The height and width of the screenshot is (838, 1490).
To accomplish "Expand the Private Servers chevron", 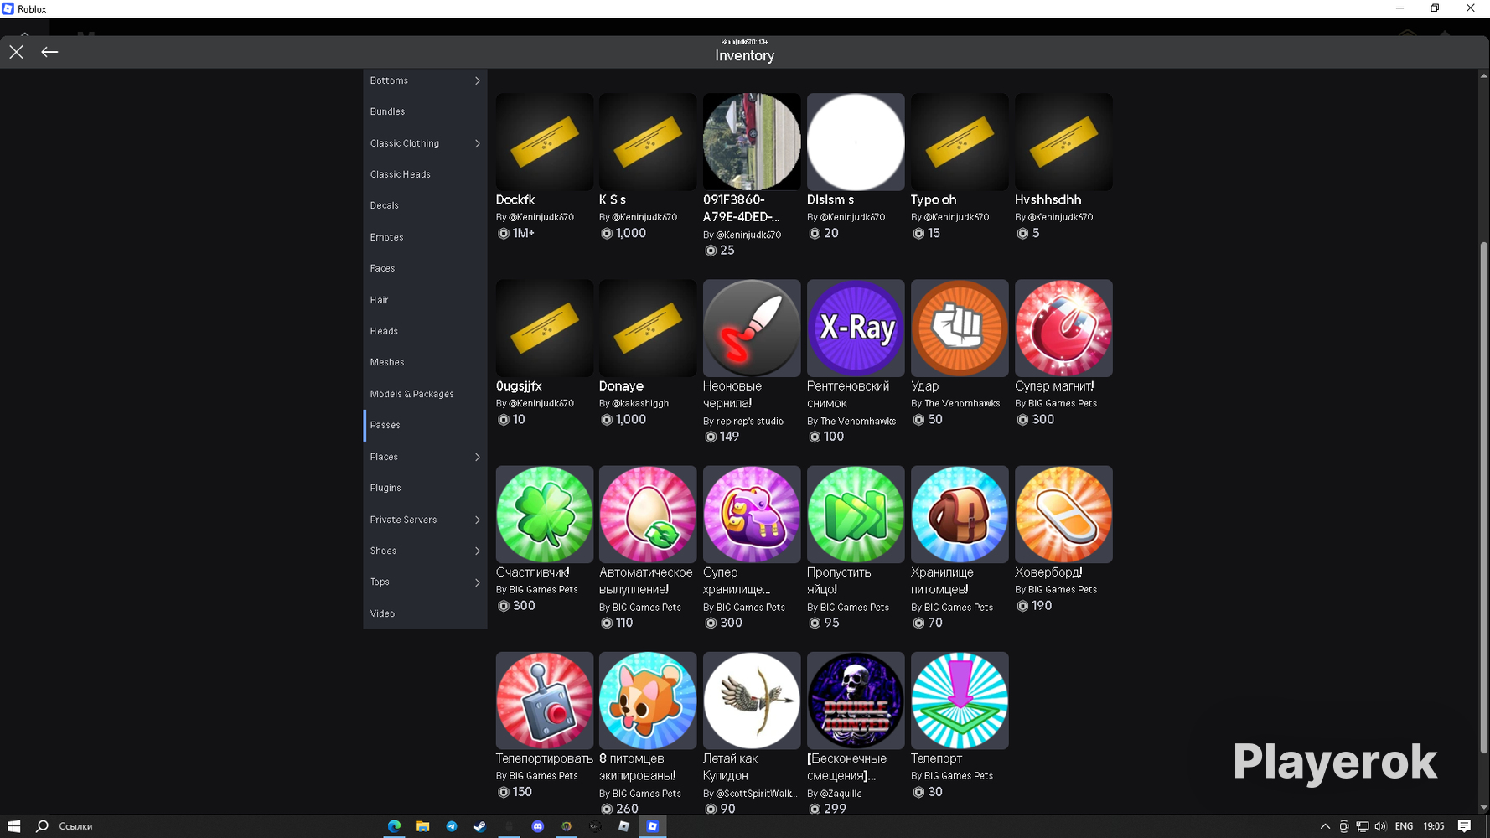I will point(478,520).
